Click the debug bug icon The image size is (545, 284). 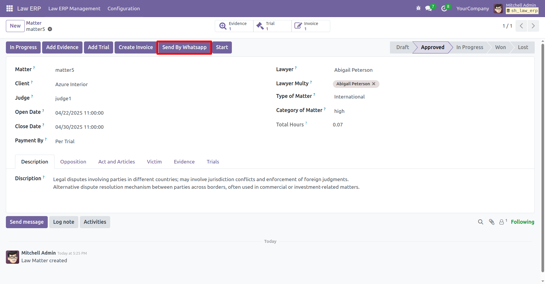418,9
